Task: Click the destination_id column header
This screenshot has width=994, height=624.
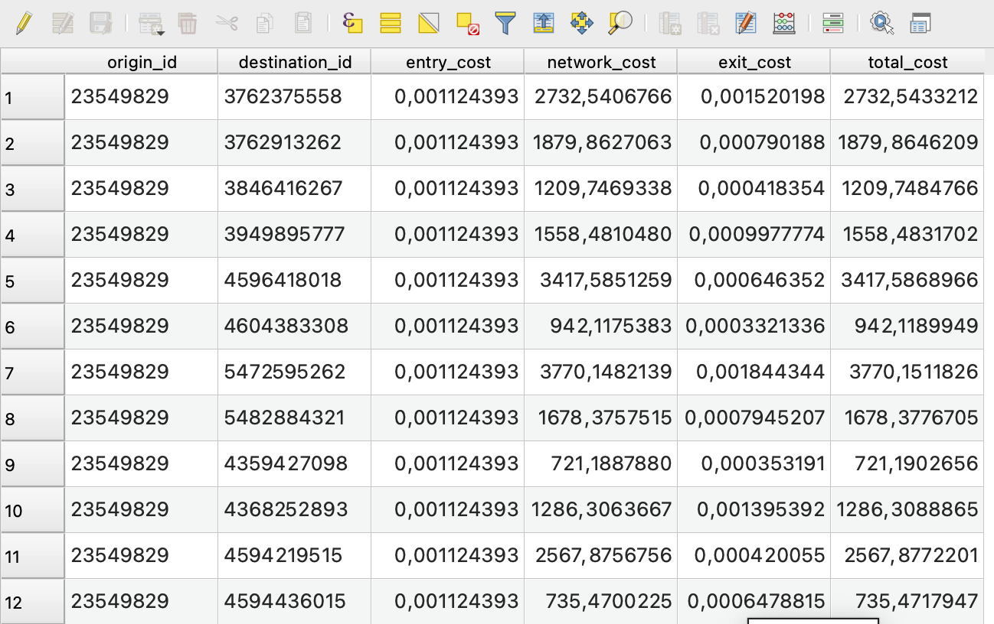Action: pyautogui.click(x=295, y=63)
